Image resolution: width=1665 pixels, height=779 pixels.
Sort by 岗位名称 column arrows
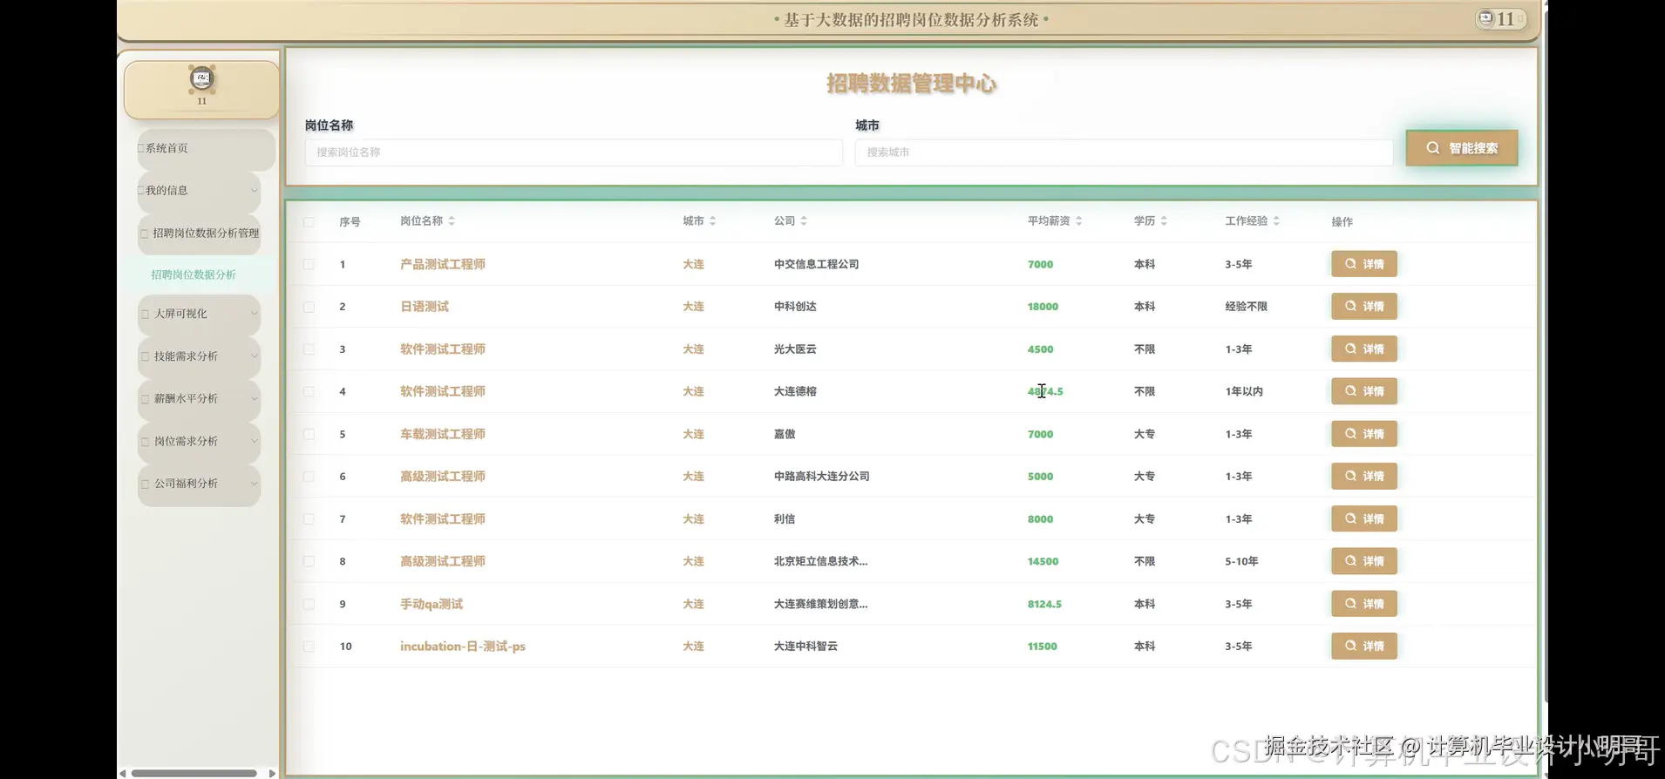452,221
